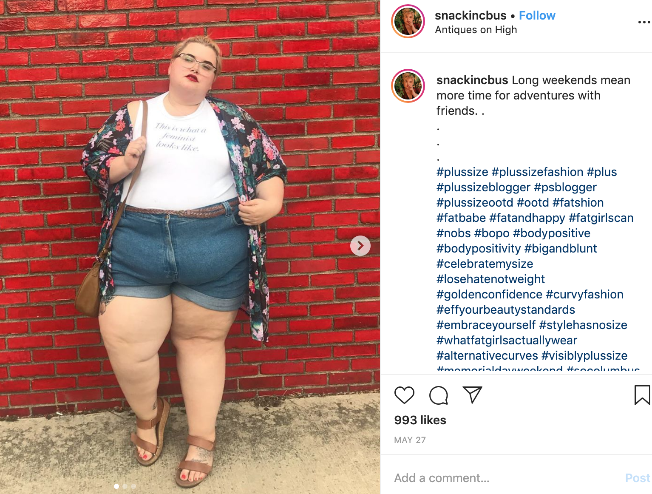Viewport: 652px width, 494px height.
Task: Open the Antiques on High location
Action: [x=476, y=30]
